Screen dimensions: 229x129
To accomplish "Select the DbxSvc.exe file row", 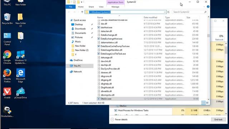I will 148,99.
